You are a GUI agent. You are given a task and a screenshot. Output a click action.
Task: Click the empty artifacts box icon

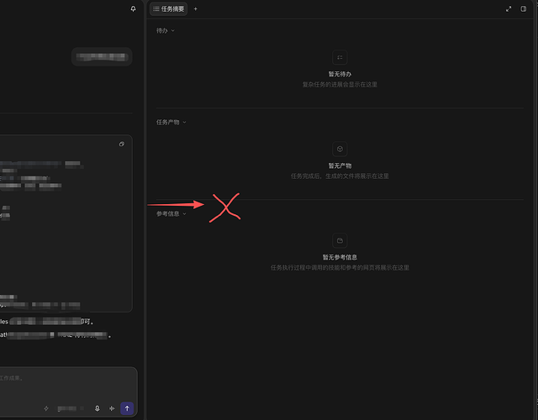(340, 149)
